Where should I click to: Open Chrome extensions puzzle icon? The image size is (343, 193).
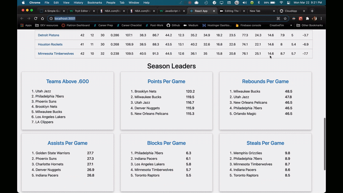307,18
